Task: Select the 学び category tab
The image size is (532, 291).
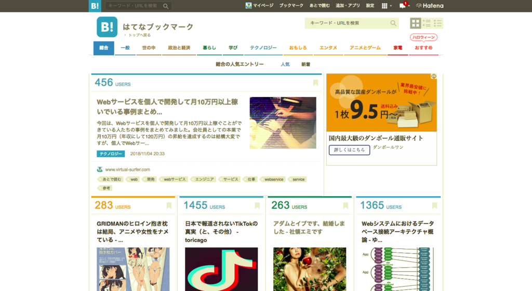Action: [233, 48]
